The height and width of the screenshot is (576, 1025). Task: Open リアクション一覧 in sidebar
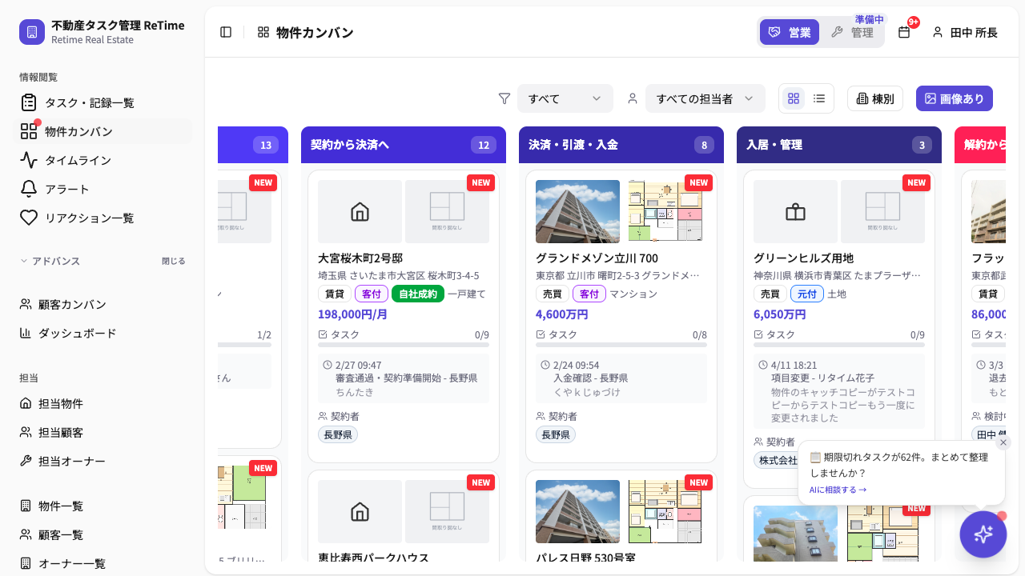pyautogui.click(x=102, y=218)
